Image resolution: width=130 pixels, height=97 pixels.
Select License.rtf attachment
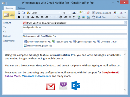107,42
